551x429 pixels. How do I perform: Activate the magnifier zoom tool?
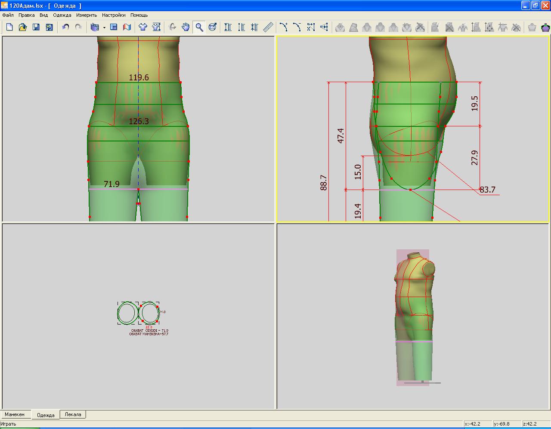click(x=199, y=27)
